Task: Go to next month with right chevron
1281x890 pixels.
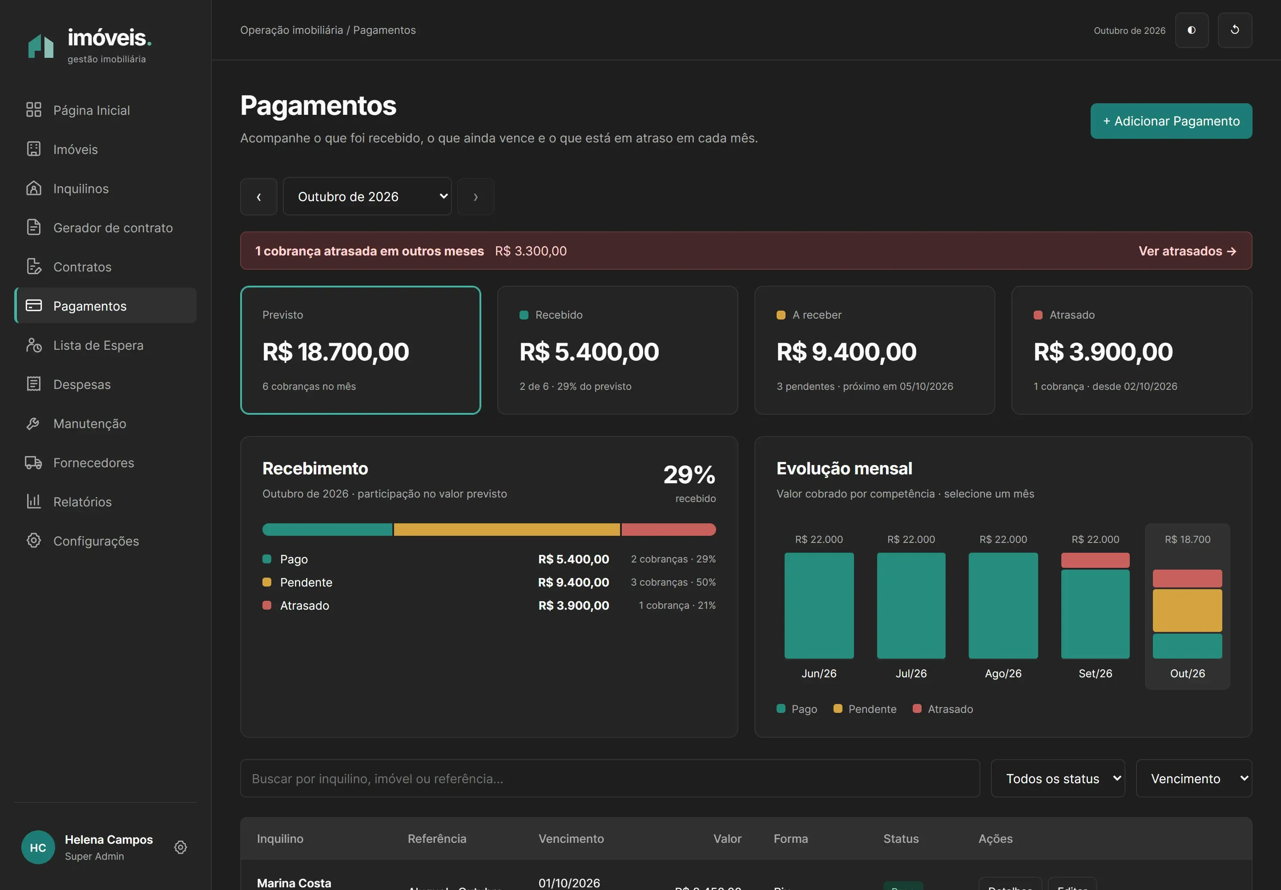Action: pos(475,196)
